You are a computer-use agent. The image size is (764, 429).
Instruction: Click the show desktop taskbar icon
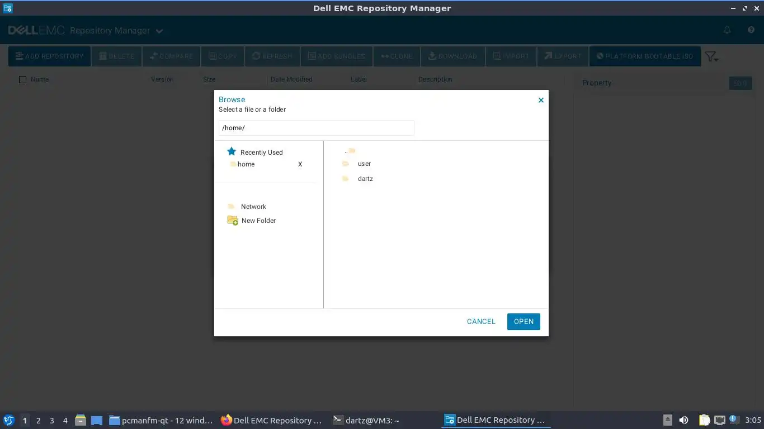coord(97,420)
